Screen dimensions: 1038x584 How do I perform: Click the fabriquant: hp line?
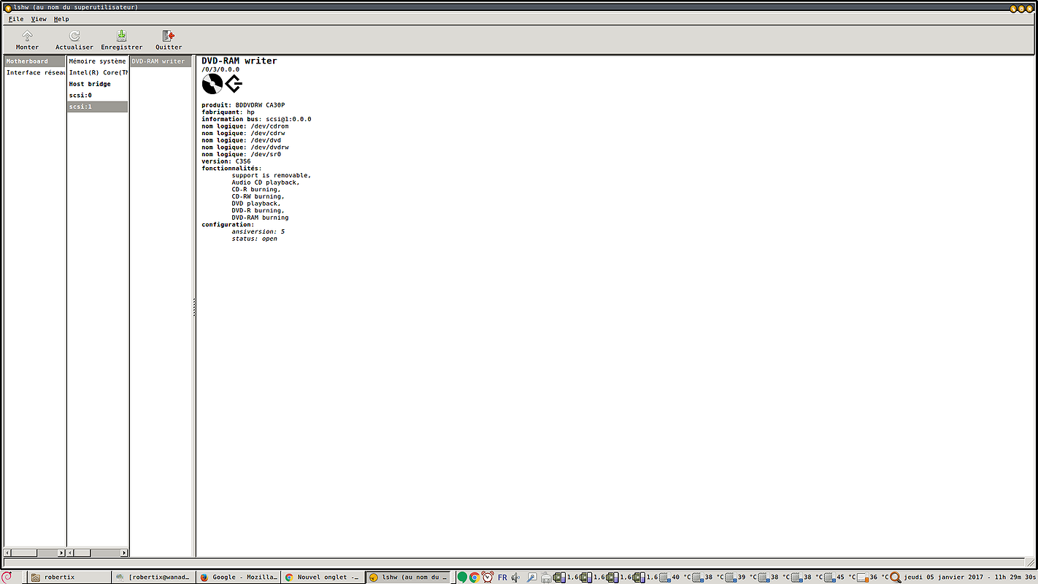coord(228,112)
